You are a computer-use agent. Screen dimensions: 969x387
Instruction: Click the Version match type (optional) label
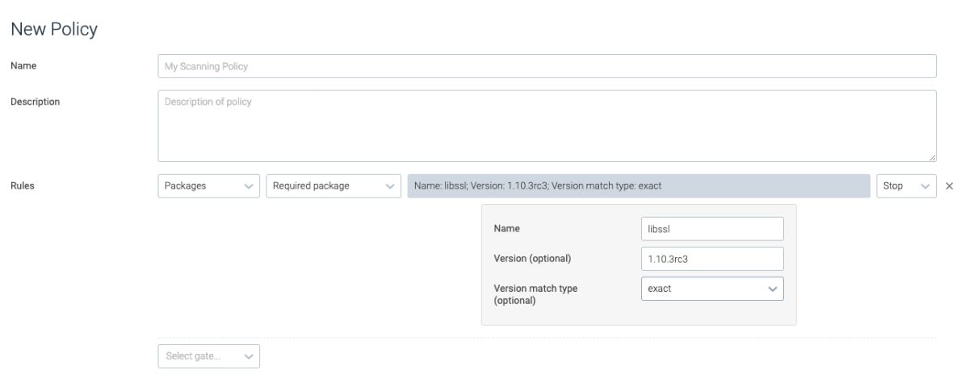coord(535,294)
